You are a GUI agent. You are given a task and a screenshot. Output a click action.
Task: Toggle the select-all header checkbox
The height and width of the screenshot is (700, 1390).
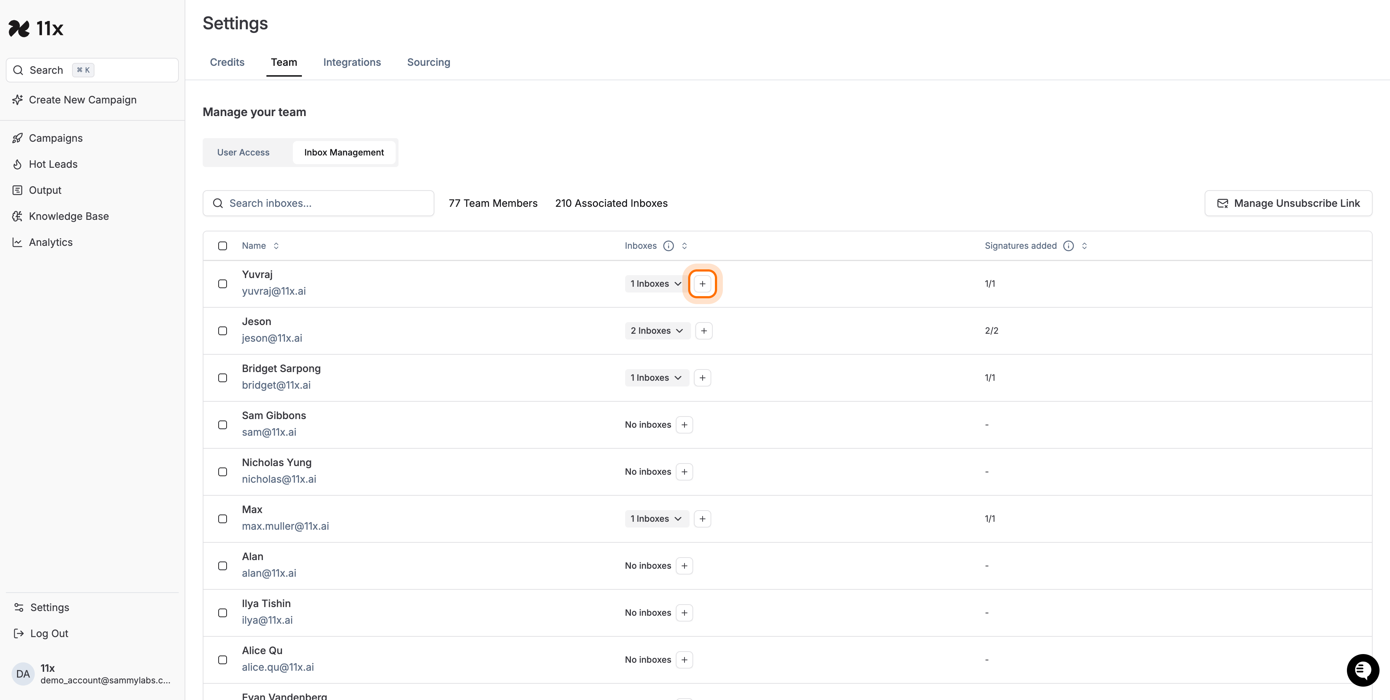[x=222, y=246]
